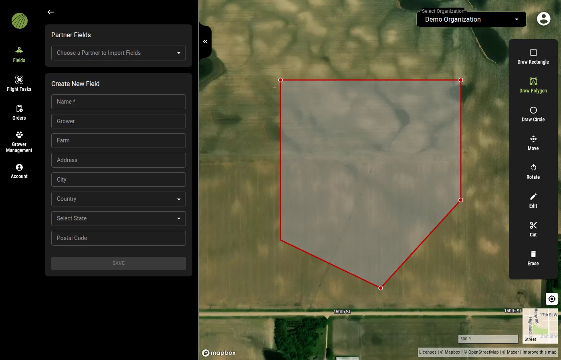Go back with the left arrow

click(x=50, y=12)
